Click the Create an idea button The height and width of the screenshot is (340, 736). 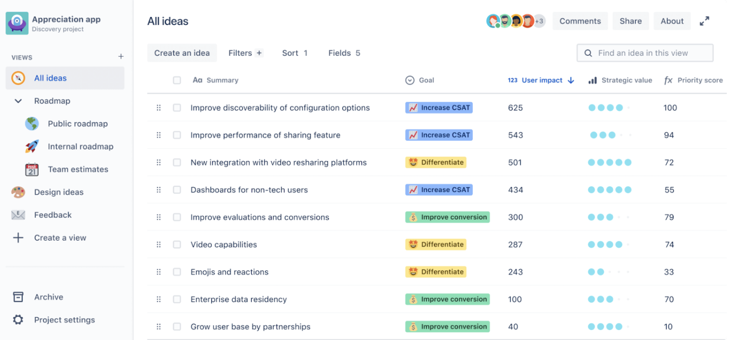(182, 53)
